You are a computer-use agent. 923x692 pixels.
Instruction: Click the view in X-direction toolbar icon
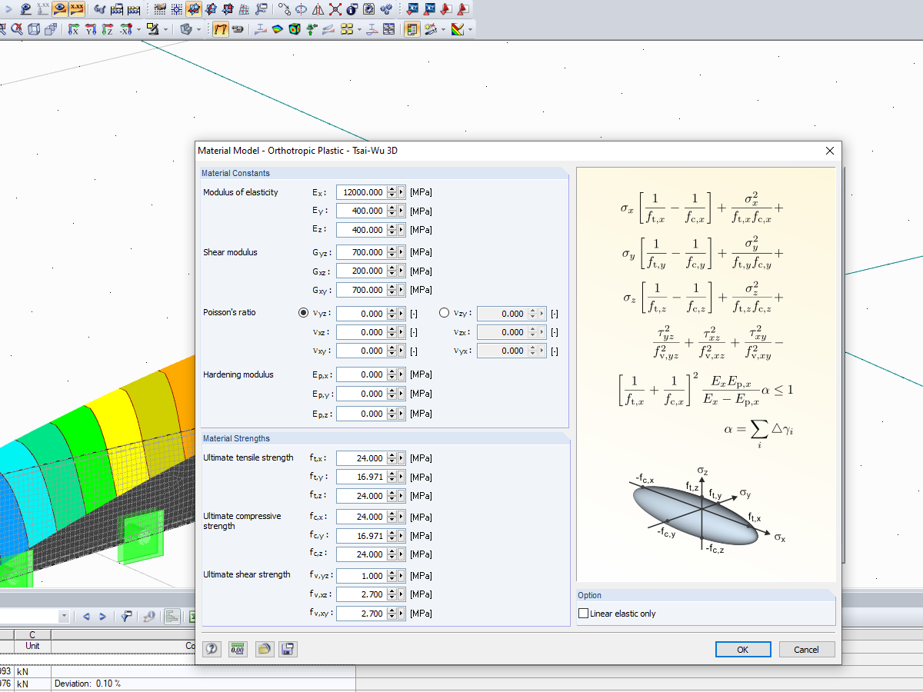coord(72,29)
